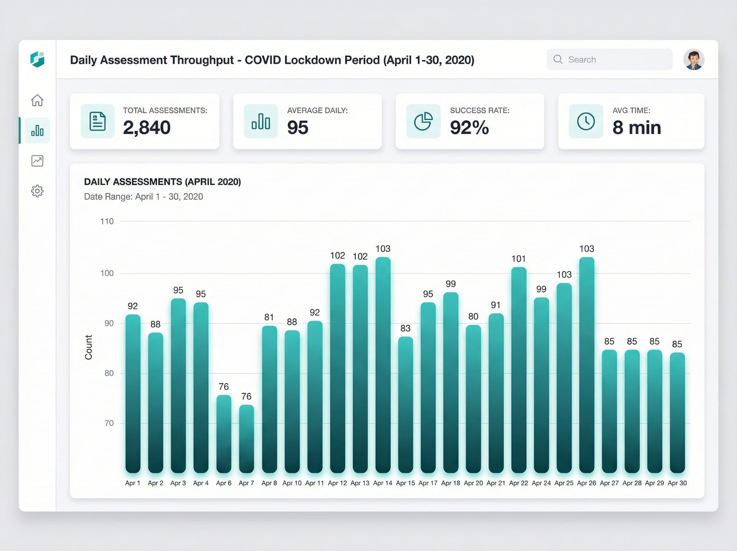737x551 pixels.
Task: Open the trend line analytics icon
Action: [37, 161]
